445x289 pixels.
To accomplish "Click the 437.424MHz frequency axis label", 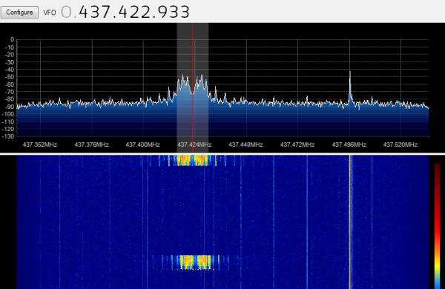I will pos(194,144).
